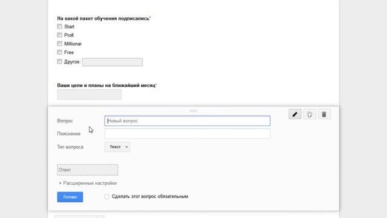
Task: Click the Пояснение text field
Action: (x=187, y=134)
